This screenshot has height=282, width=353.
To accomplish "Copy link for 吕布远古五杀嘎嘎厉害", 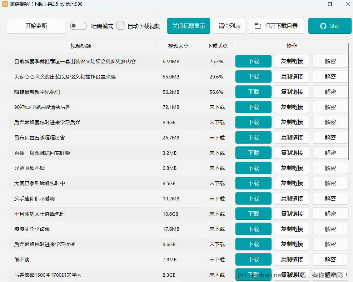I will pyautogui.click(x=292, y=138).
